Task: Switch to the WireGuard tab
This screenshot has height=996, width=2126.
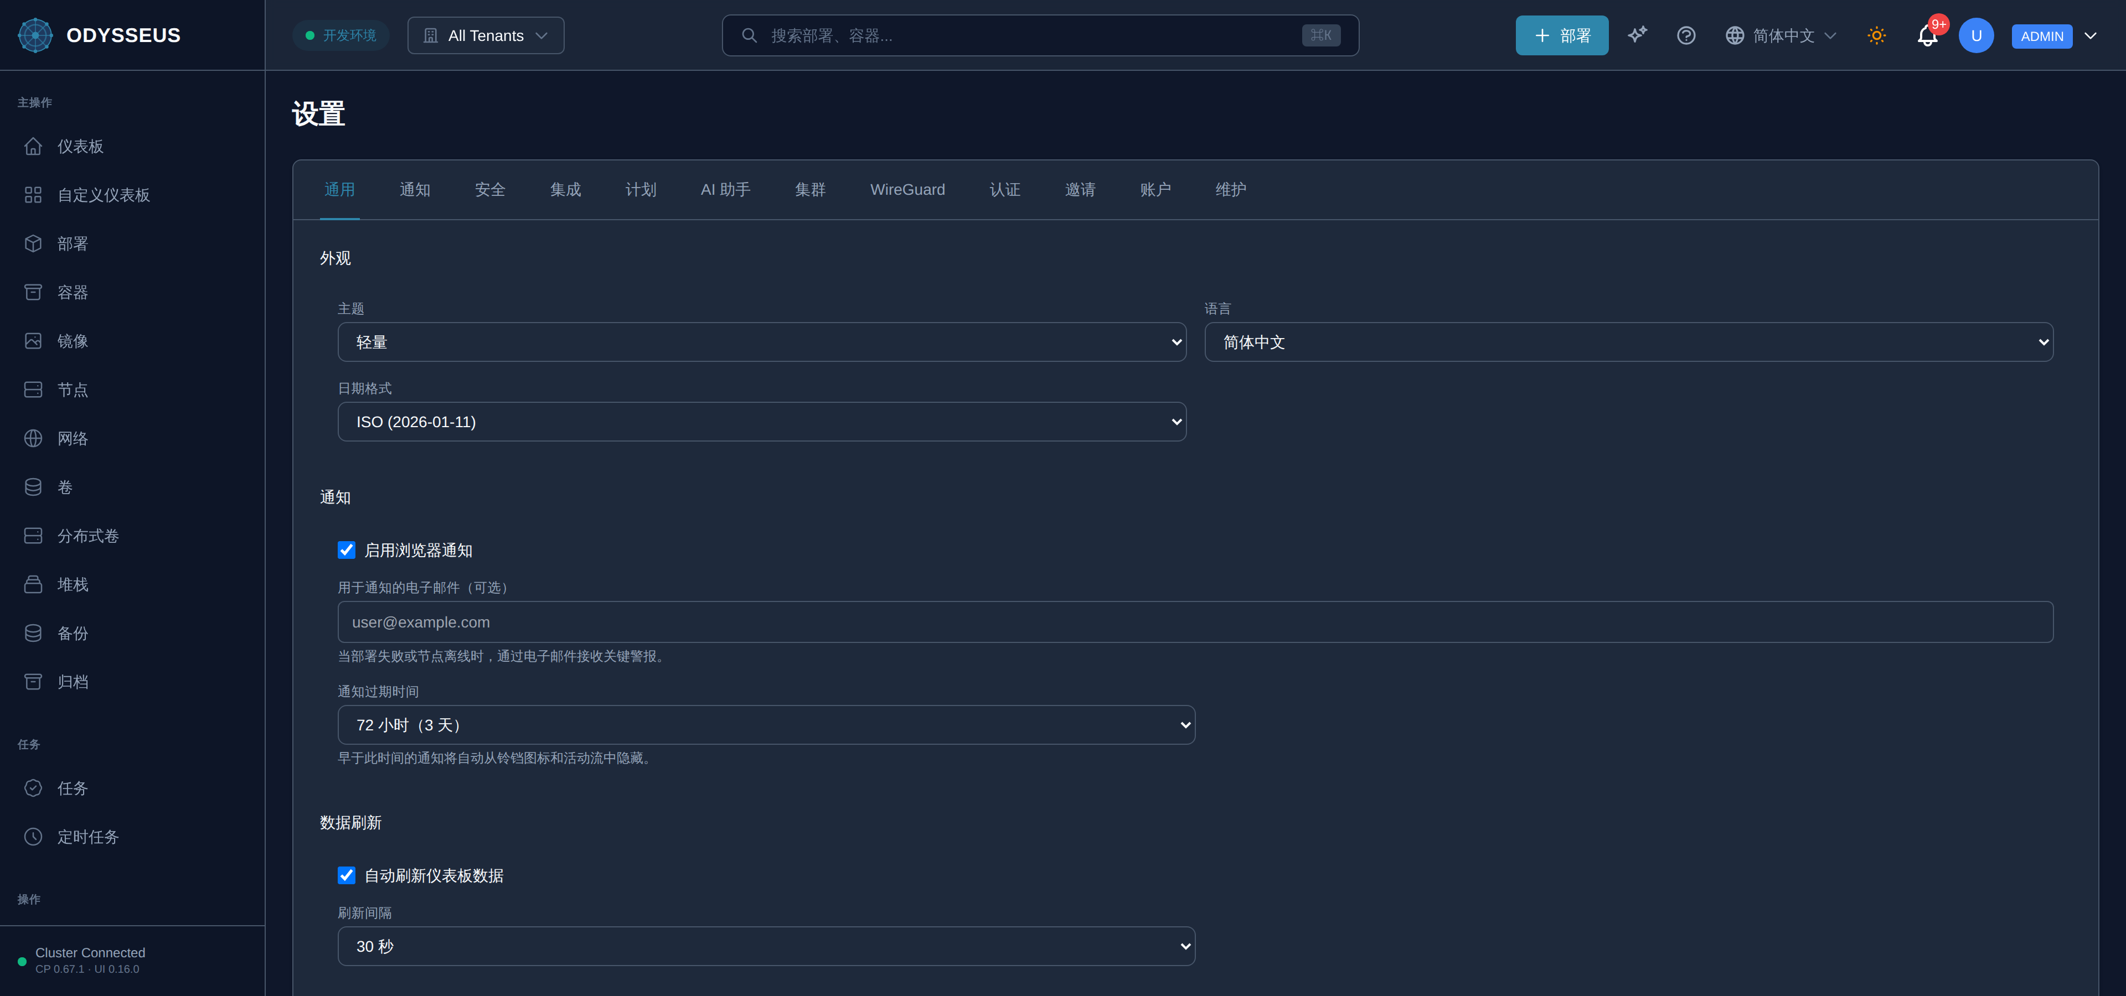Action: pos(908,190)
